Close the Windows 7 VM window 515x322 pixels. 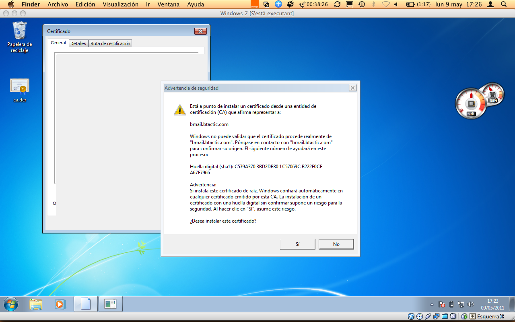(6, 13)
